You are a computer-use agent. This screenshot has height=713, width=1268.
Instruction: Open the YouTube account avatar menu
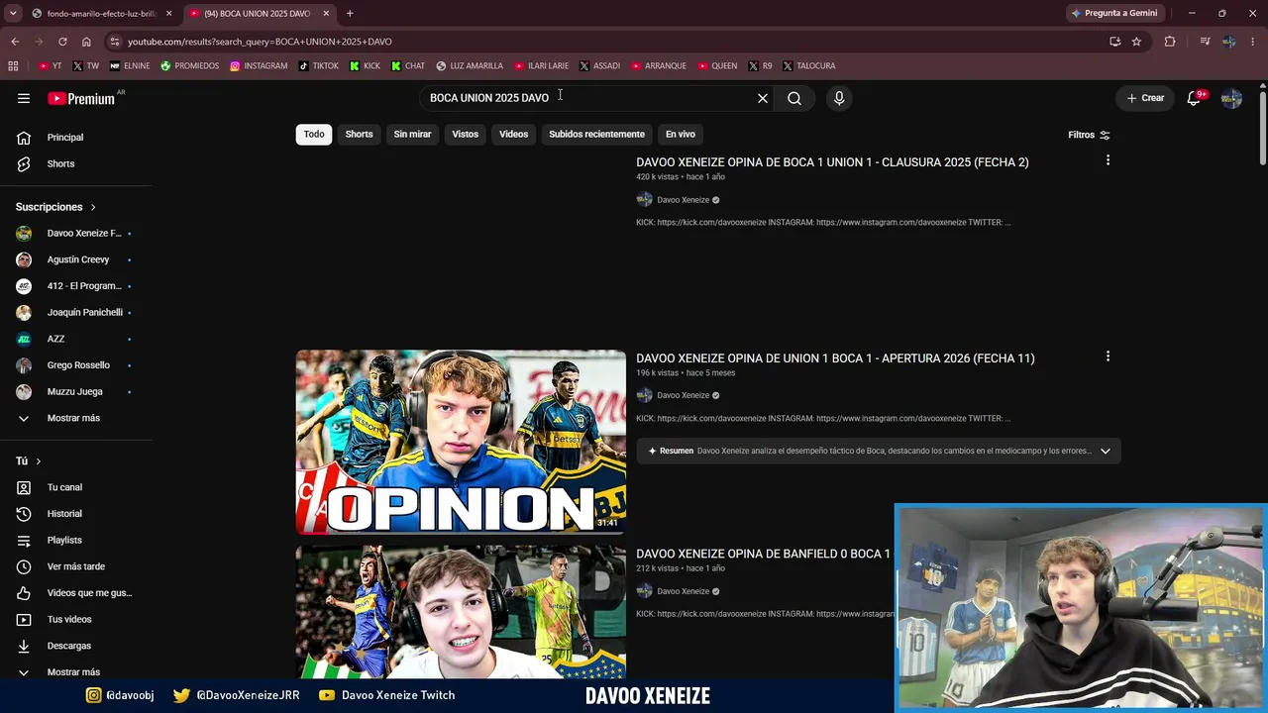coord(1231,98)
